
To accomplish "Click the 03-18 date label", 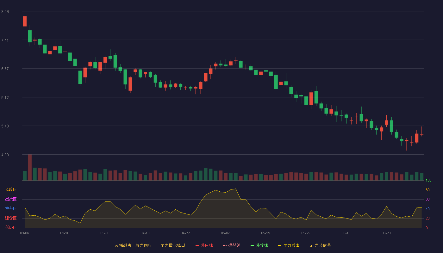I will pyautogui.click(x=65, y=233).
